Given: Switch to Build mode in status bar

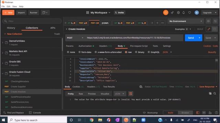Looking at the screenshot, I should point(170,113).
